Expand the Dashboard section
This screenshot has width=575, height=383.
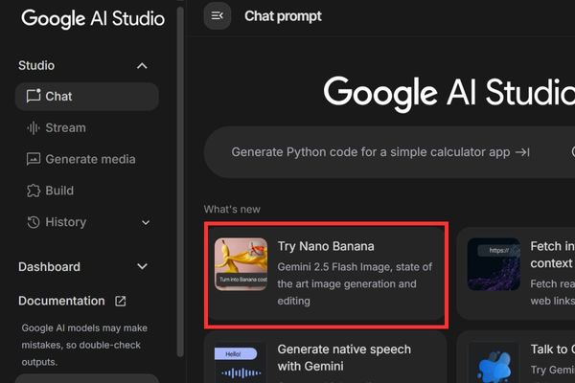tap(142, 266)
